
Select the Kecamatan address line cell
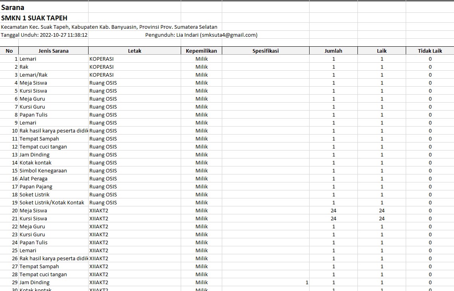tap(109, 27)
